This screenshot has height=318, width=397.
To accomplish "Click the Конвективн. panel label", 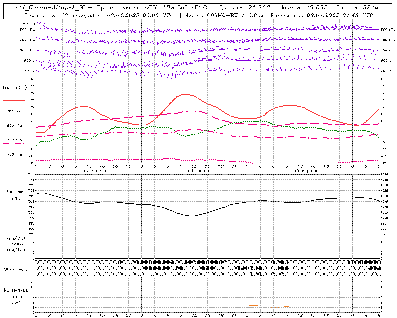I will [16, 290].
